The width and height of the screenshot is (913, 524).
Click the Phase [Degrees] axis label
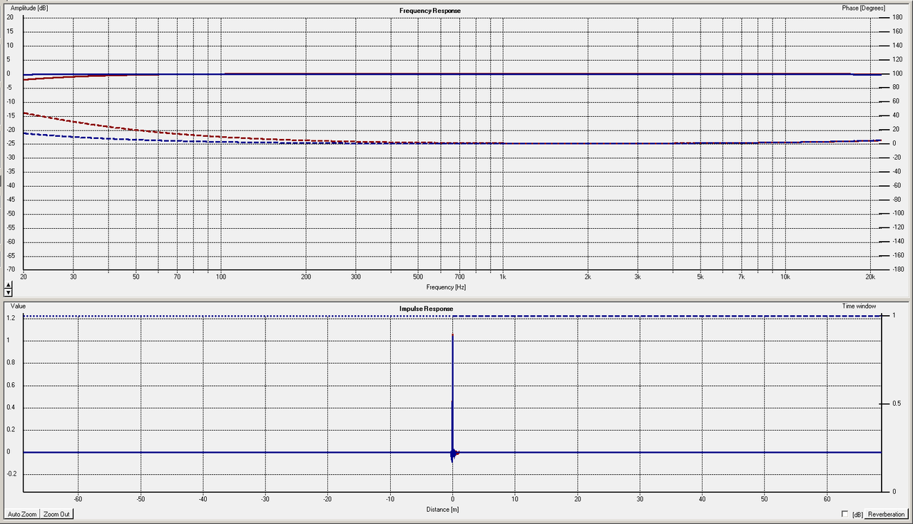point(864,8)
